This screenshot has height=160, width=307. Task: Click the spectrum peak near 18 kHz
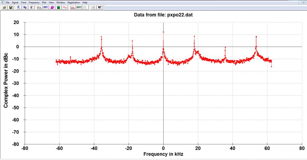point(194,36)
